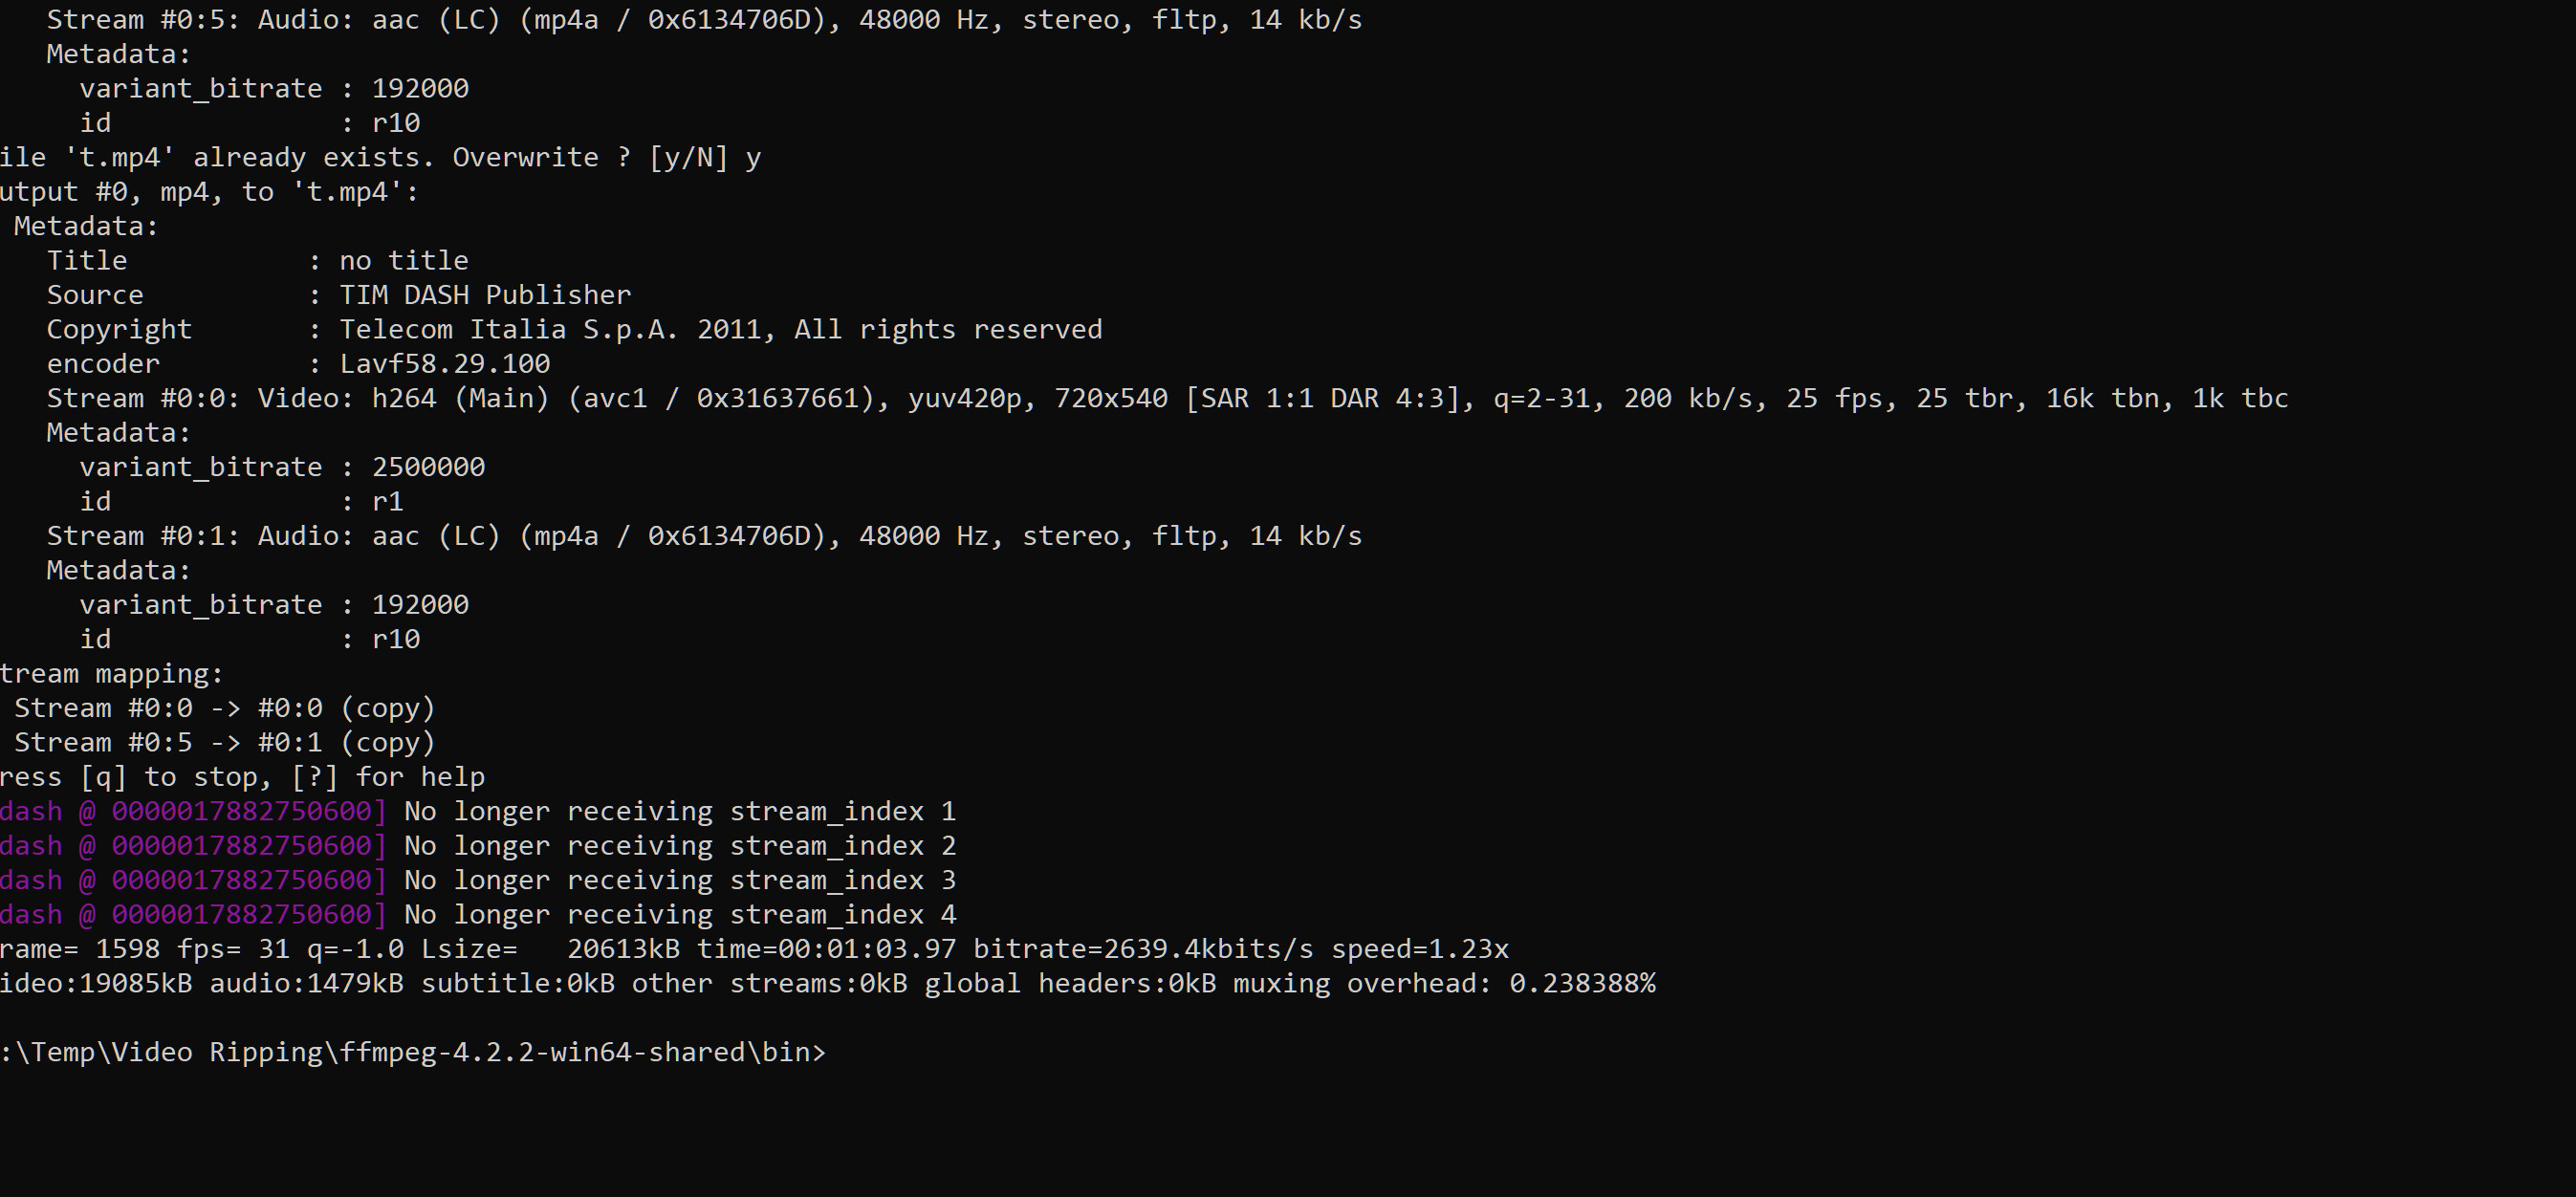Screen dimensions: 2576x1197
Task: Click the 'Stream #0:5 -> #0:1 (copy)' mapping line
Action: pos(224,743)
